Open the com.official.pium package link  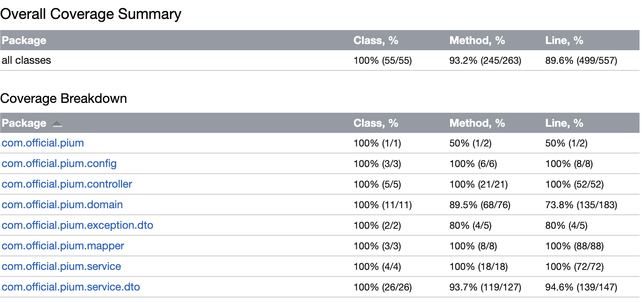(x=43, y=143)
